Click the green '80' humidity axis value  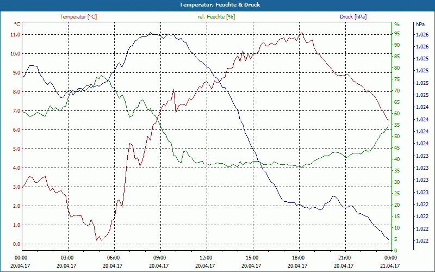(397, 68)
